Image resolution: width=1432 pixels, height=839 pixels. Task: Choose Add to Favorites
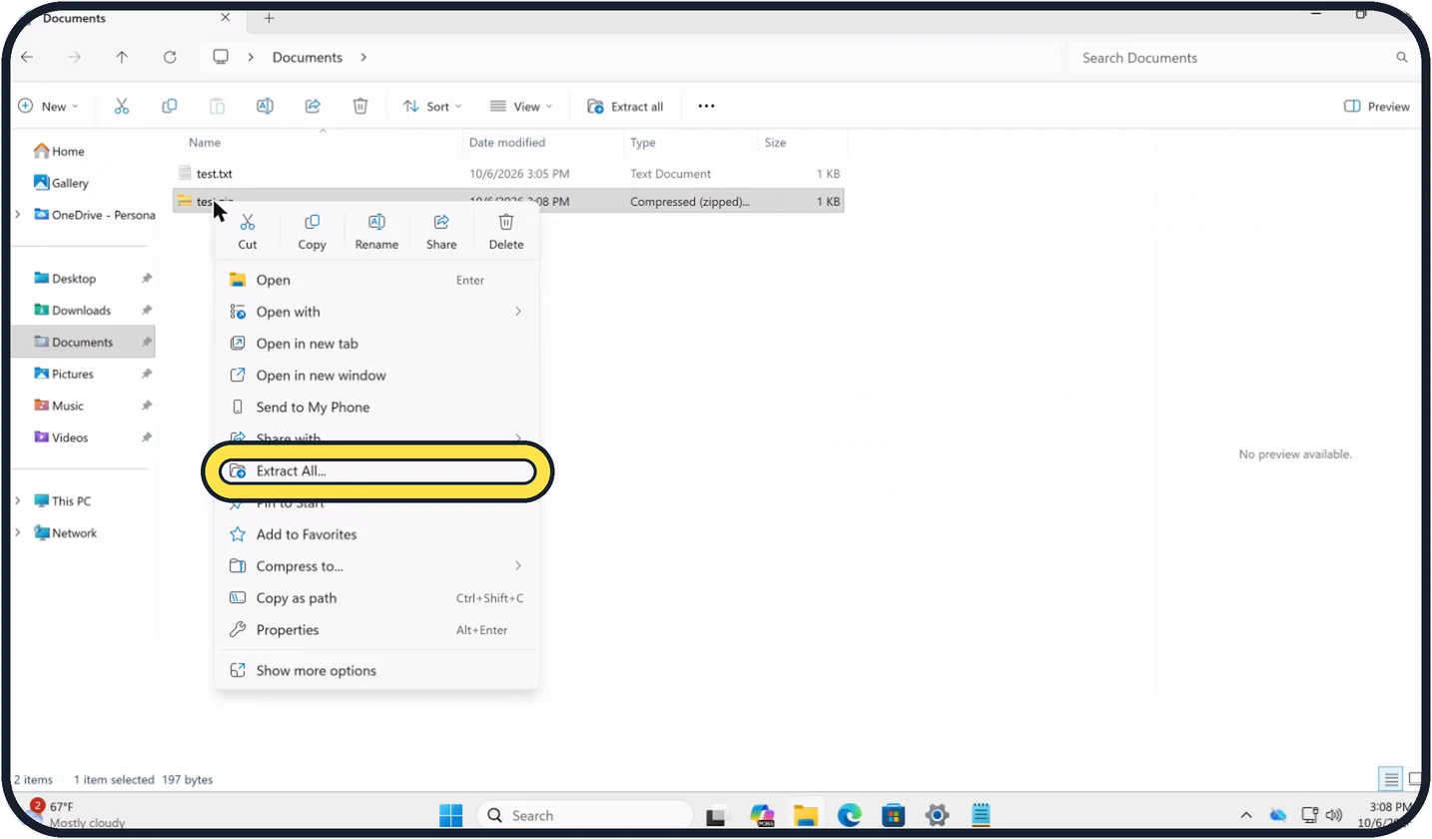coord(376,534)
